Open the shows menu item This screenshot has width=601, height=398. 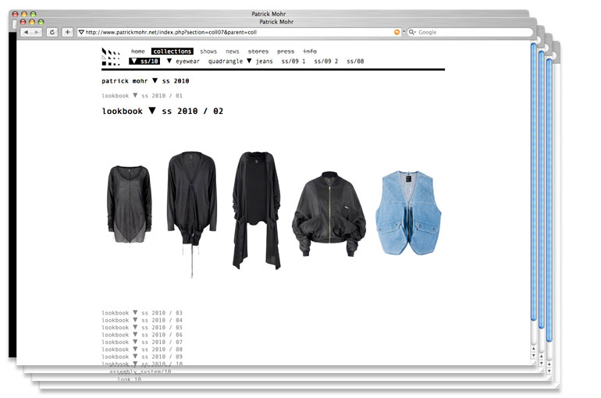(x=208, y=52)
